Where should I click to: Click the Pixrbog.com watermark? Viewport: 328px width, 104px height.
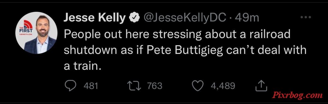tap(298, 95)
